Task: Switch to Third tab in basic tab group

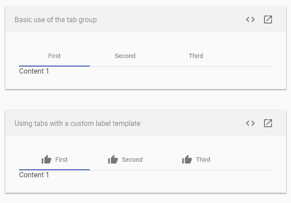Action: [x=196, y=56]
